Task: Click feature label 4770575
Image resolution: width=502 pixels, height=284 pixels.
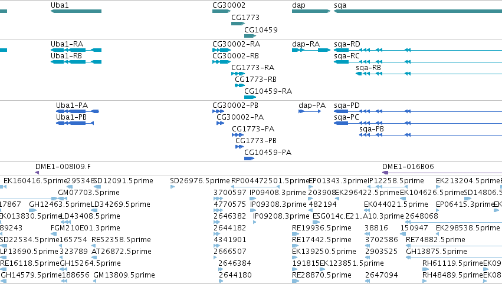Action: (230, 204)
